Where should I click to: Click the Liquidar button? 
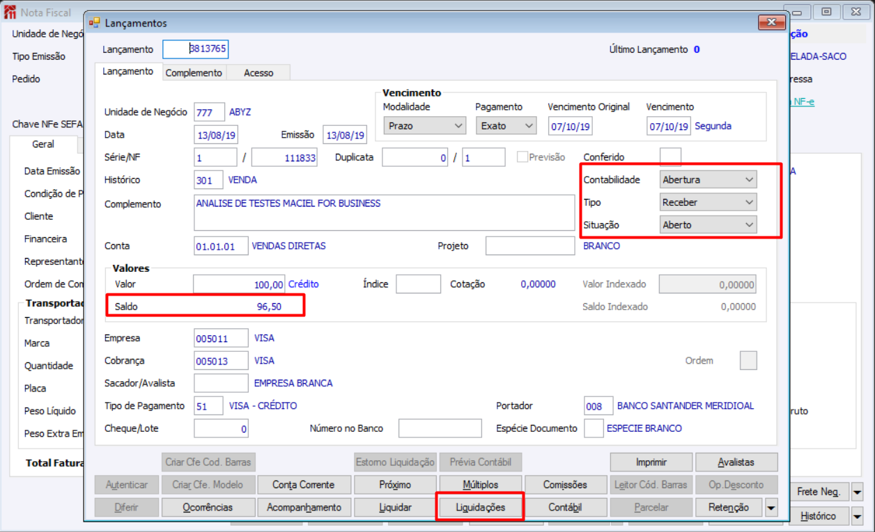pyautogui.click(x=395, y=508)
